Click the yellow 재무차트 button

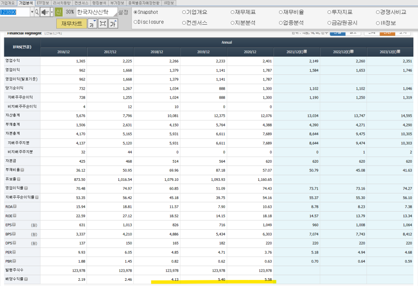click(x=71, y=24)
